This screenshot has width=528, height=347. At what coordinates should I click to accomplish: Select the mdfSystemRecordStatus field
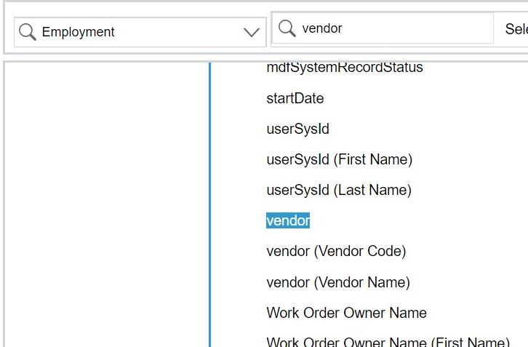pyautogui.click(x=345, y=68)
